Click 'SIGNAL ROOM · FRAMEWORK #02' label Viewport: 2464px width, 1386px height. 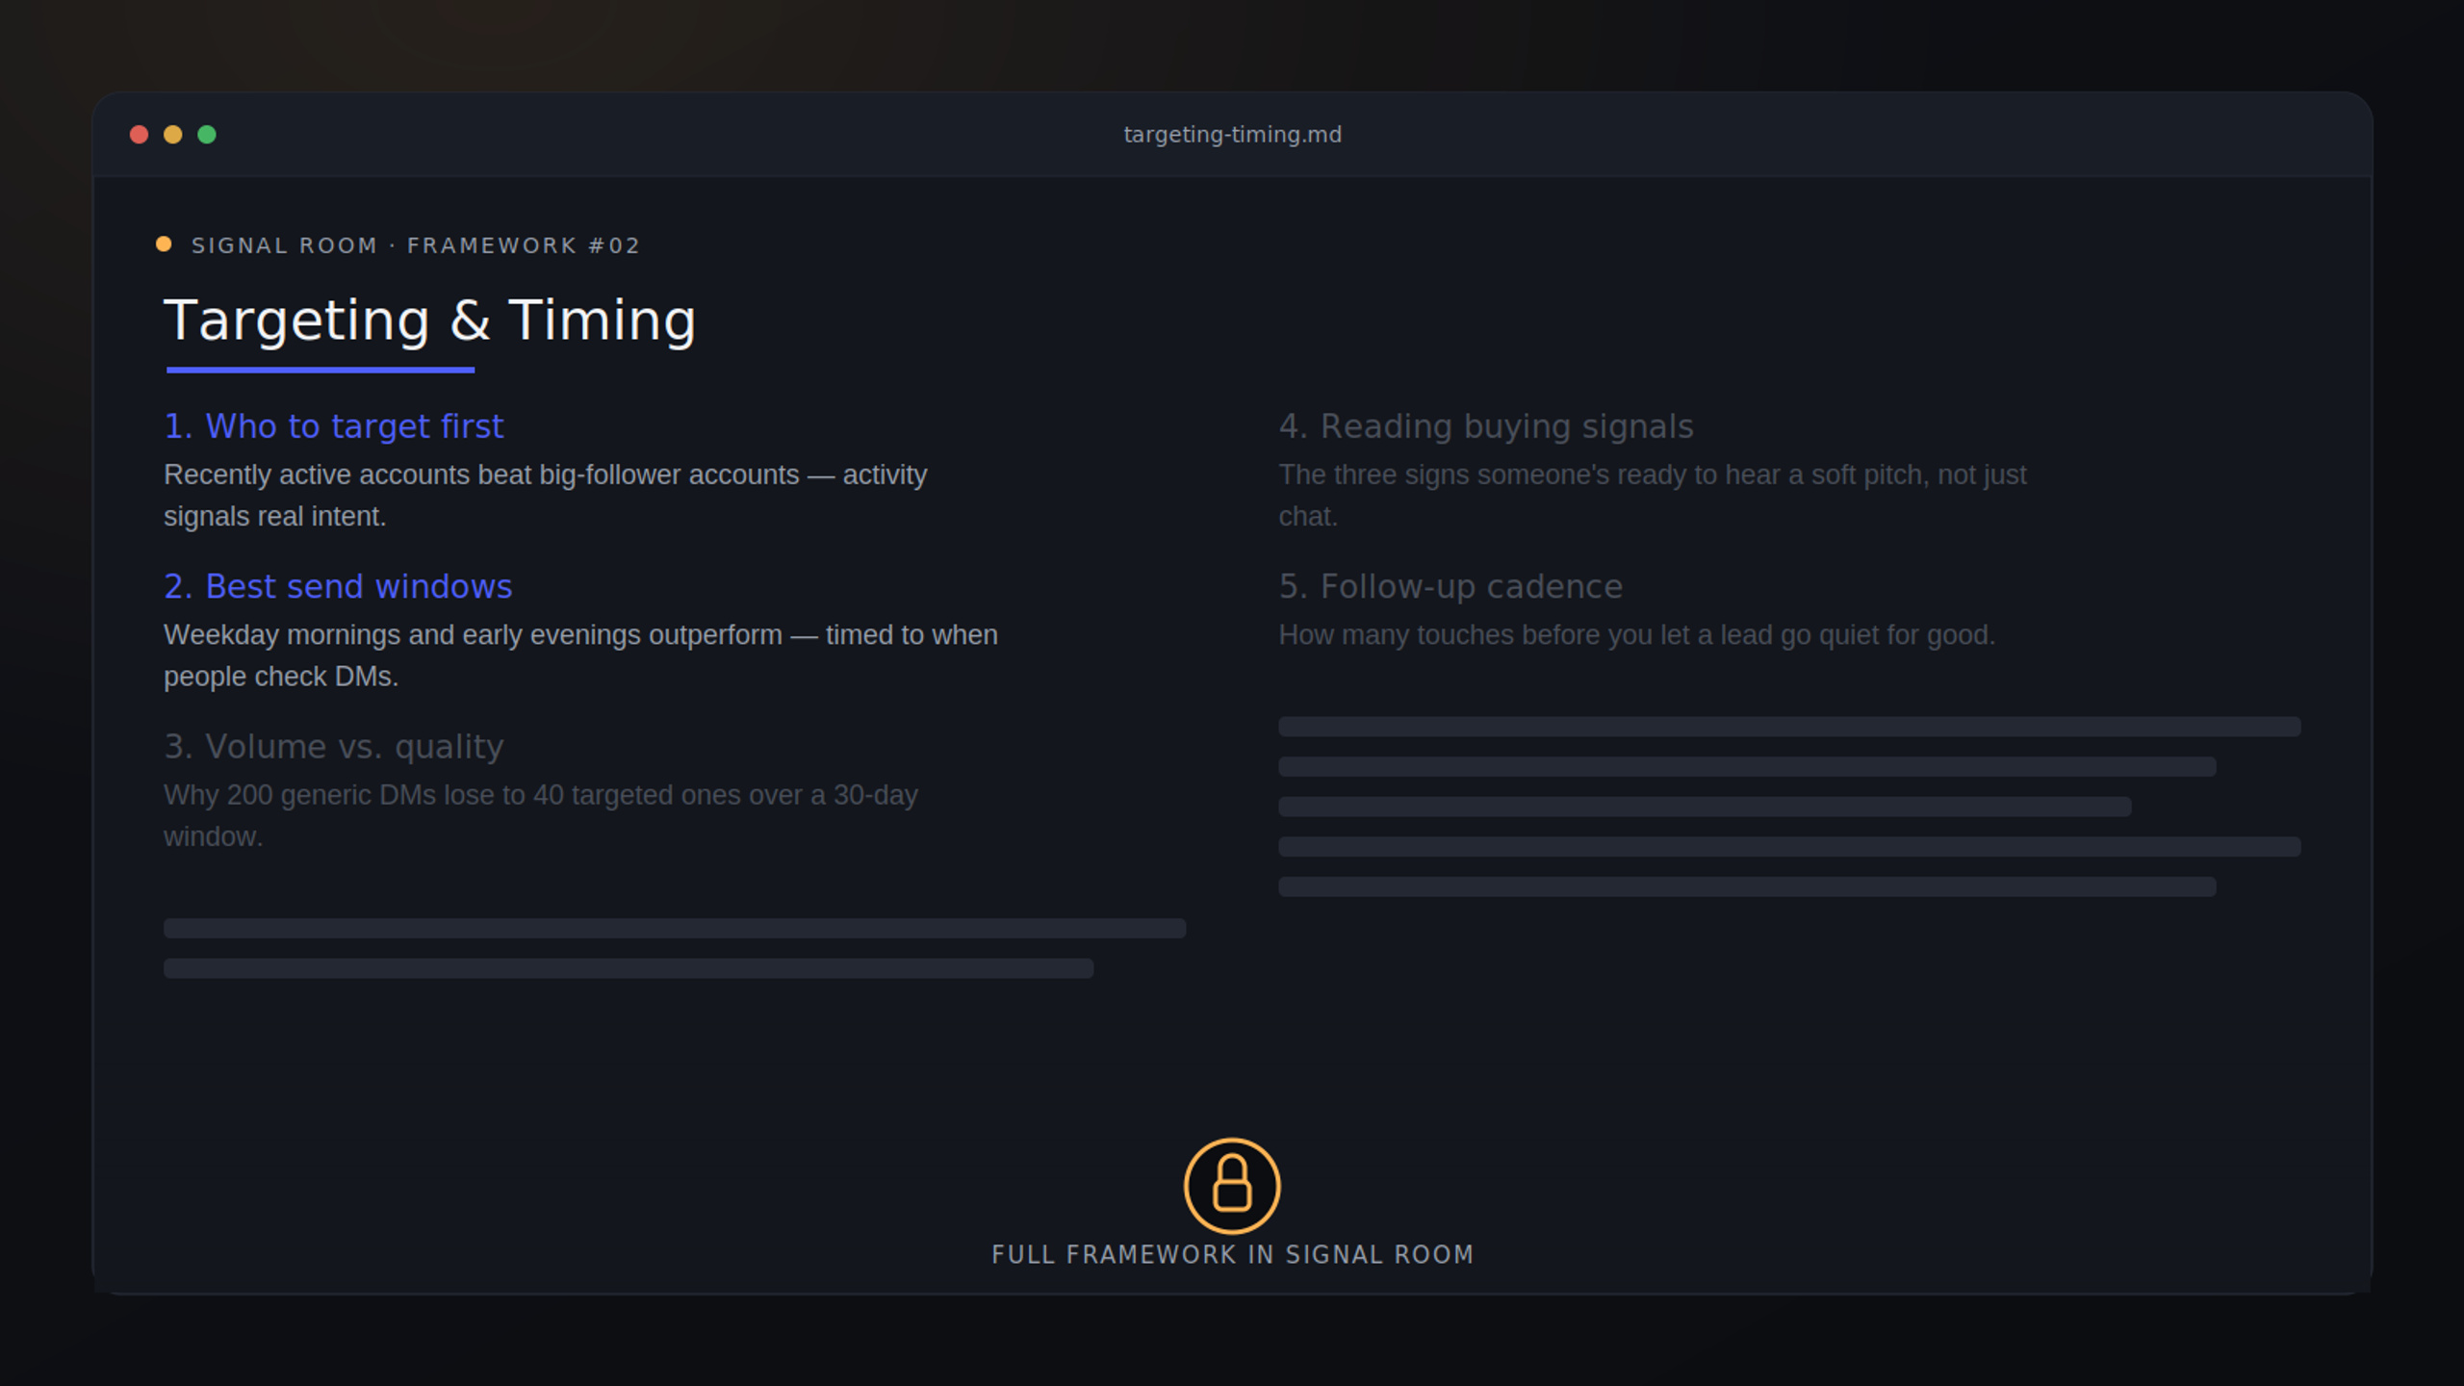(x=416, y=245)
